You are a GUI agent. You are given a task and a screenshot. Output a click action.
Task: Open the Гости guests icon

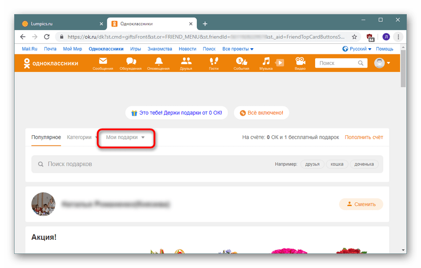pyautogui.click(x=214, y=63)
